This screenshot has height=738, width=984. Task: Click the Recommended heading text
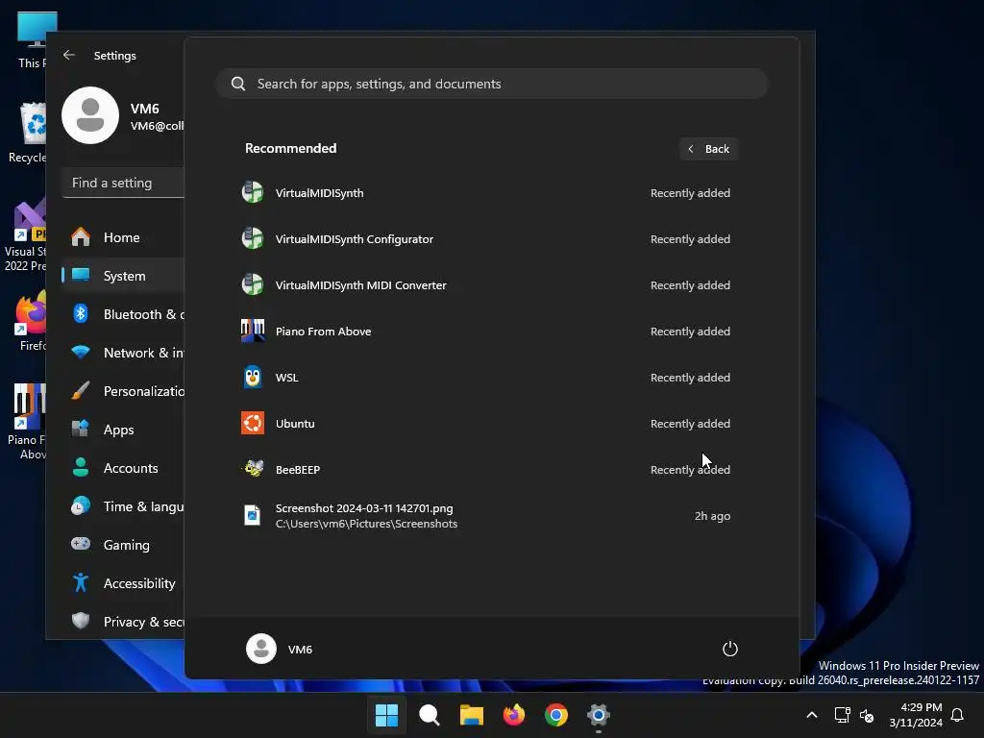290,148
